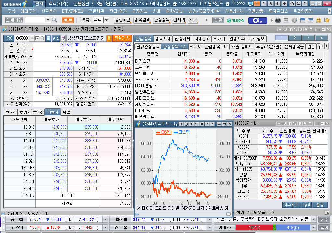Click the 종합화면 toolbar button
Screen dimensions: 332x233
tap(122, 20)
